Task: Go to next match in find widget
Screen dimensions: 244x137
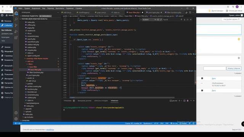Action: 185,19
